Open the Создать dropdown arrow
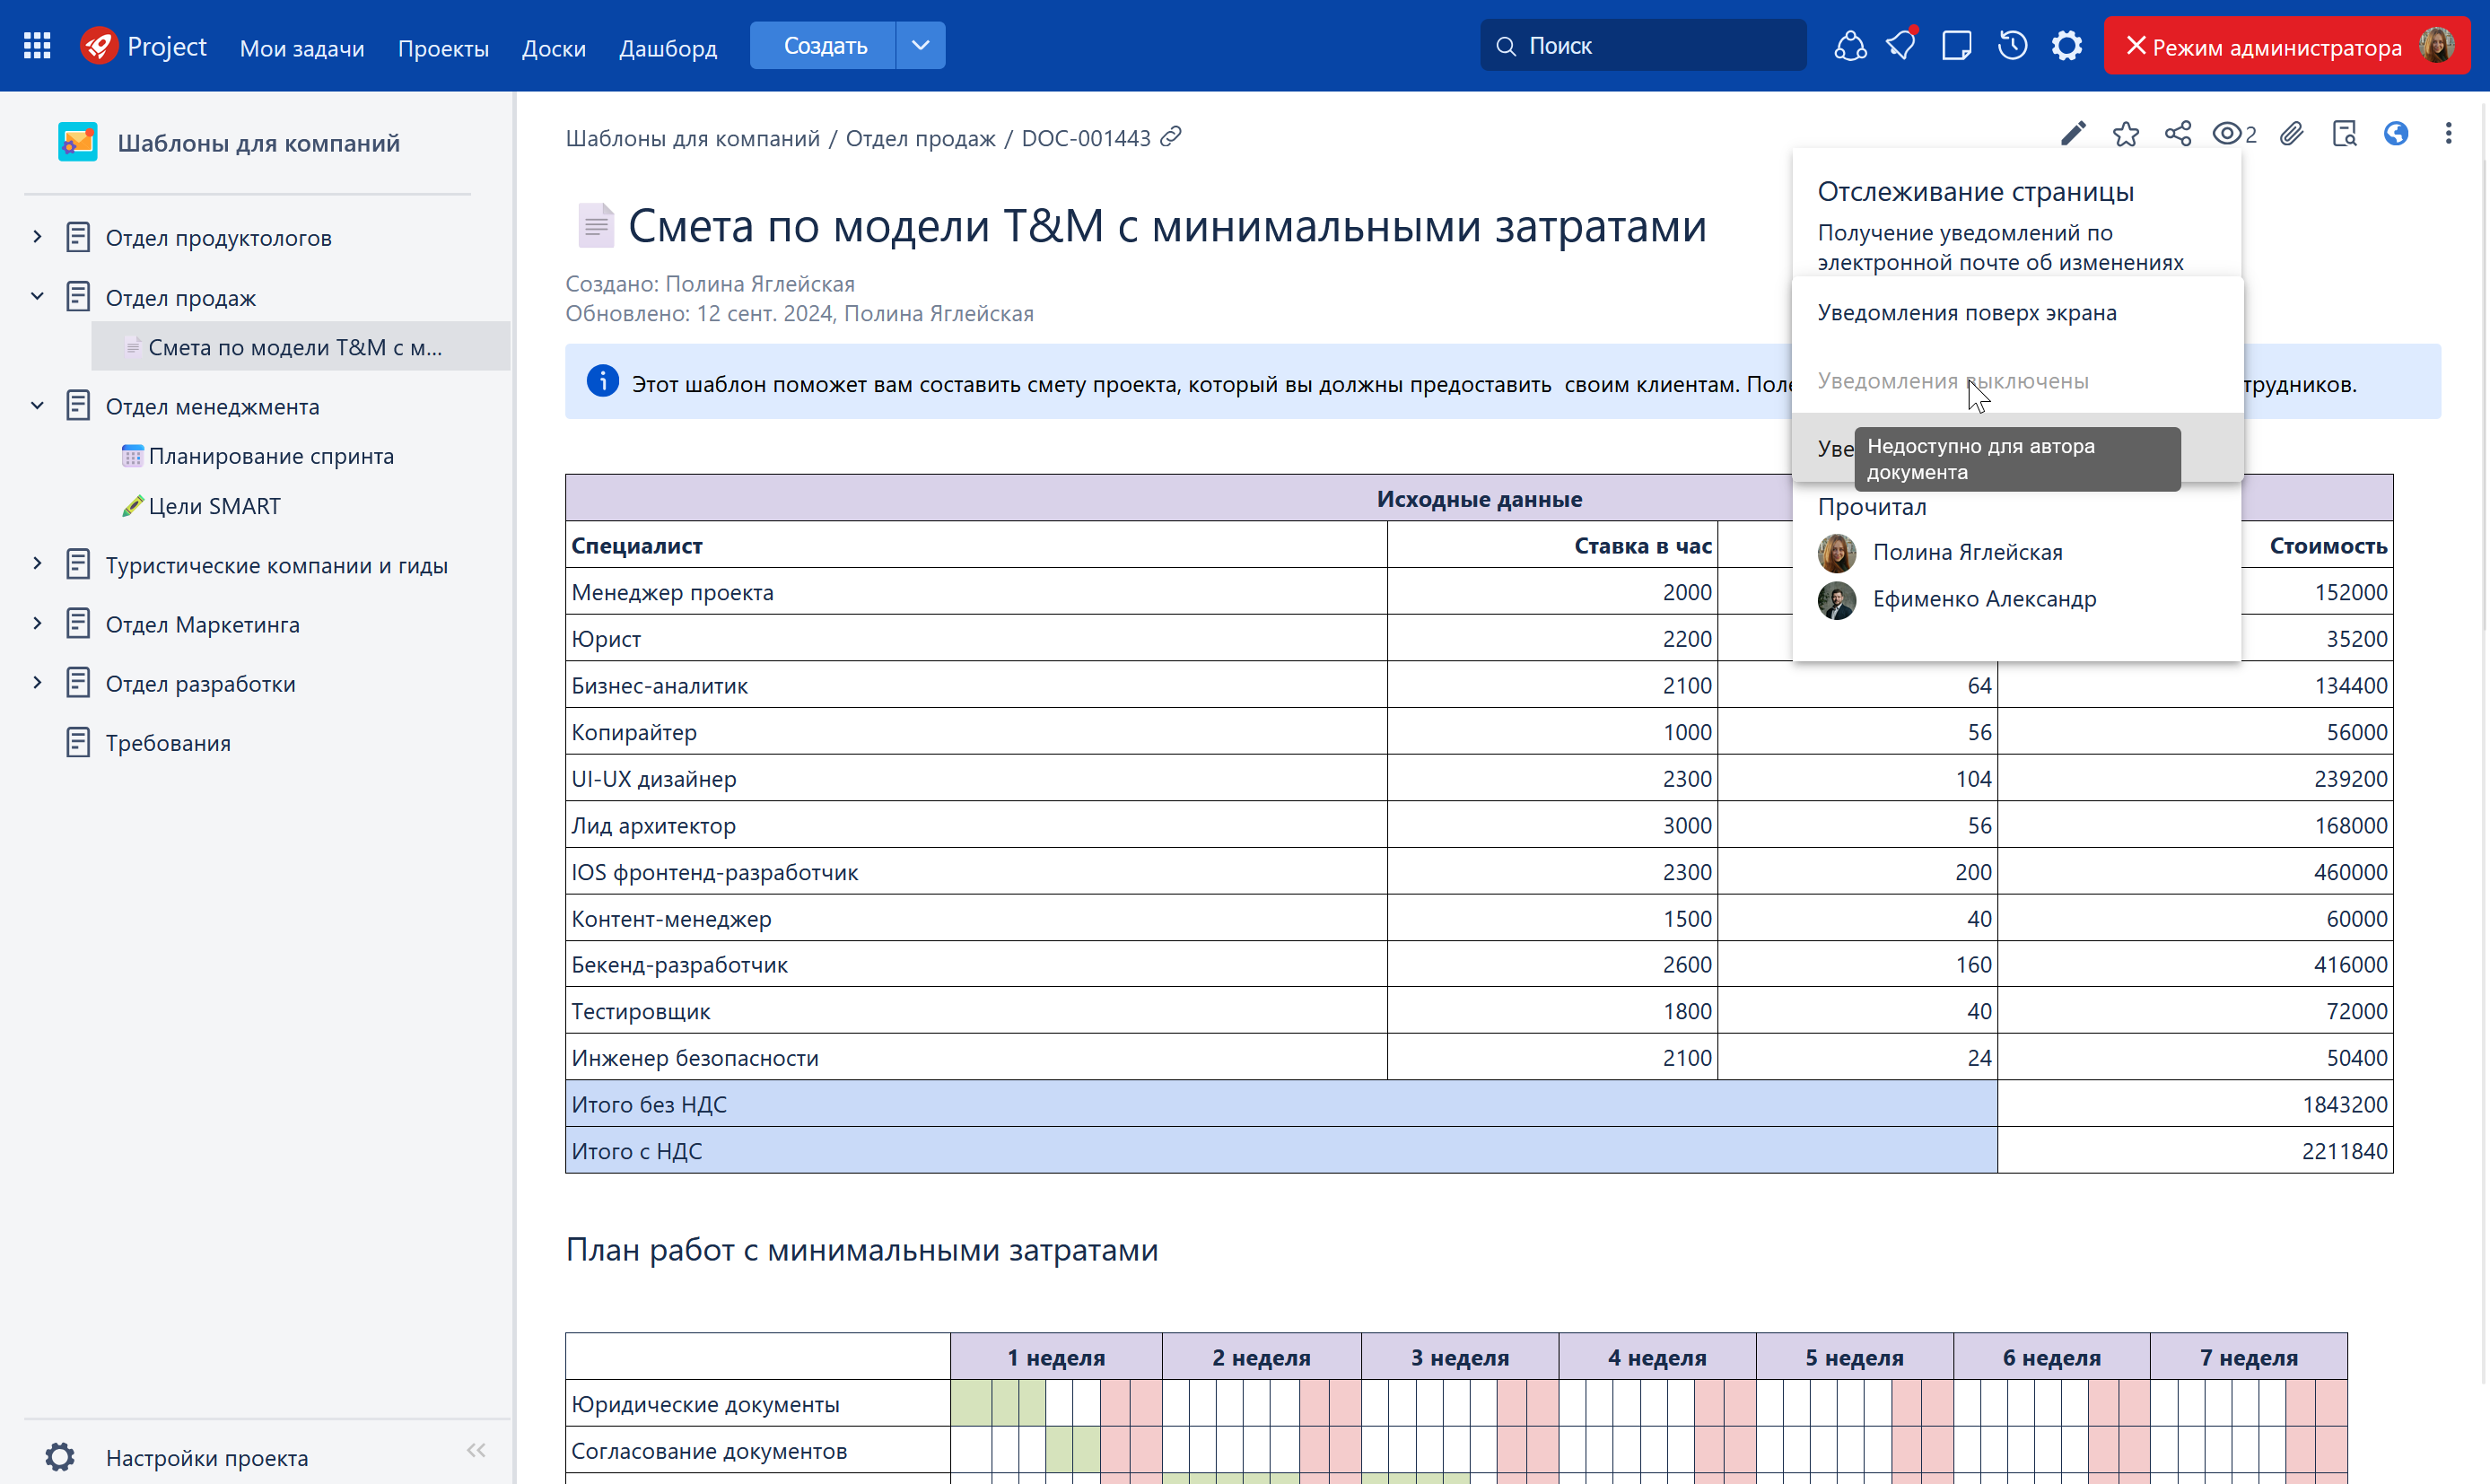 click(x=920, y=46)
